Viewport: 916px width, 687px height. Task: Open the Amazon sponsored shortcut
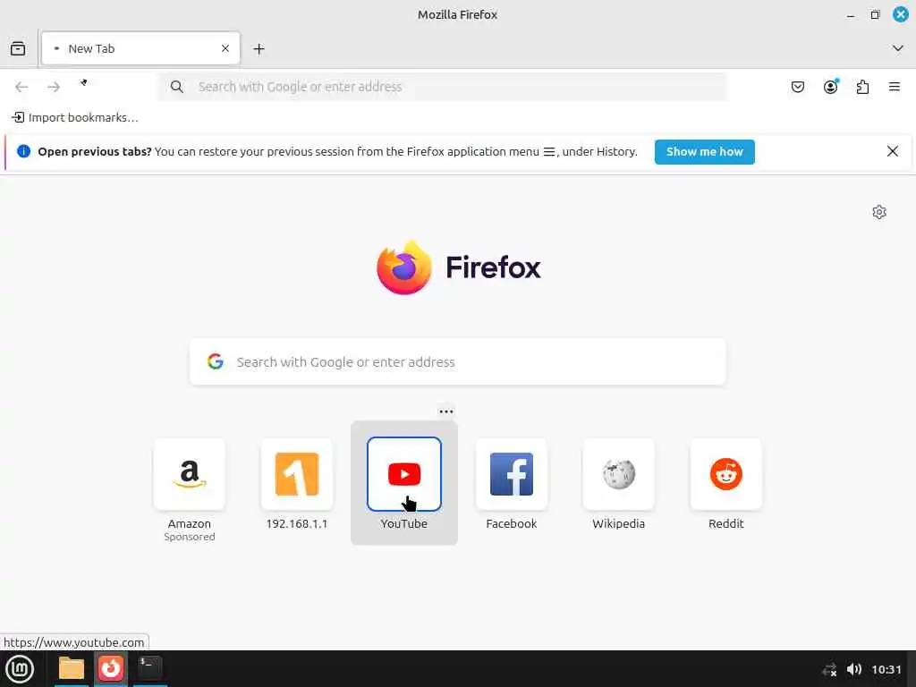pyautogui.click(x=190, y=474)
